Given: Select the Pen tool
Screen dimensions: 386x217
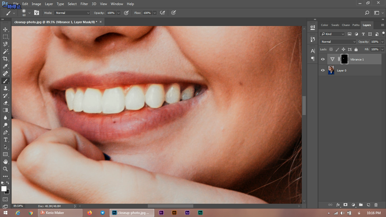Looking at the screenshot, I should coord(5,132).
